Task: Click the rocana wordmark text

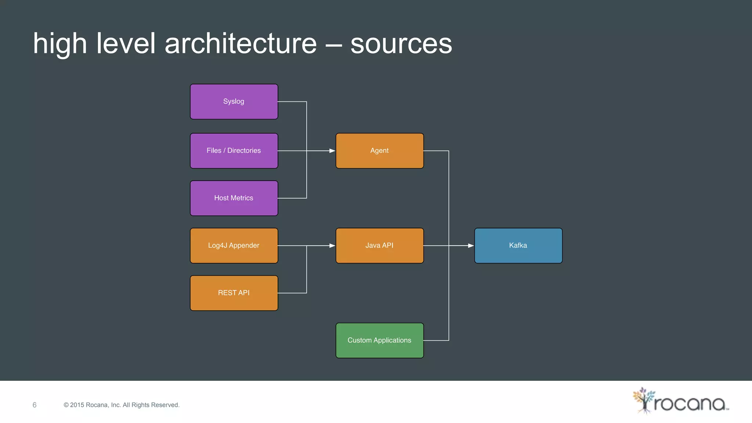Action: [x=690, y=404]
